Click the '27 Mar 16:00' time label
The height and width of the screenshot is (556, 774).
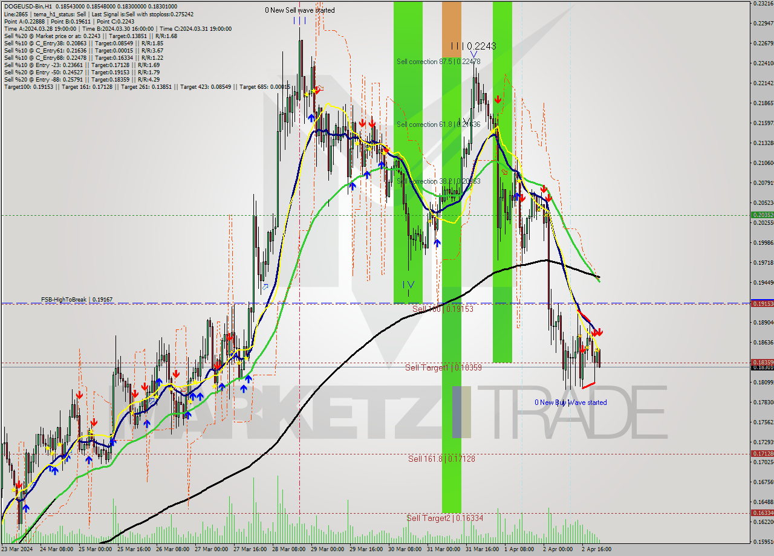250,549
